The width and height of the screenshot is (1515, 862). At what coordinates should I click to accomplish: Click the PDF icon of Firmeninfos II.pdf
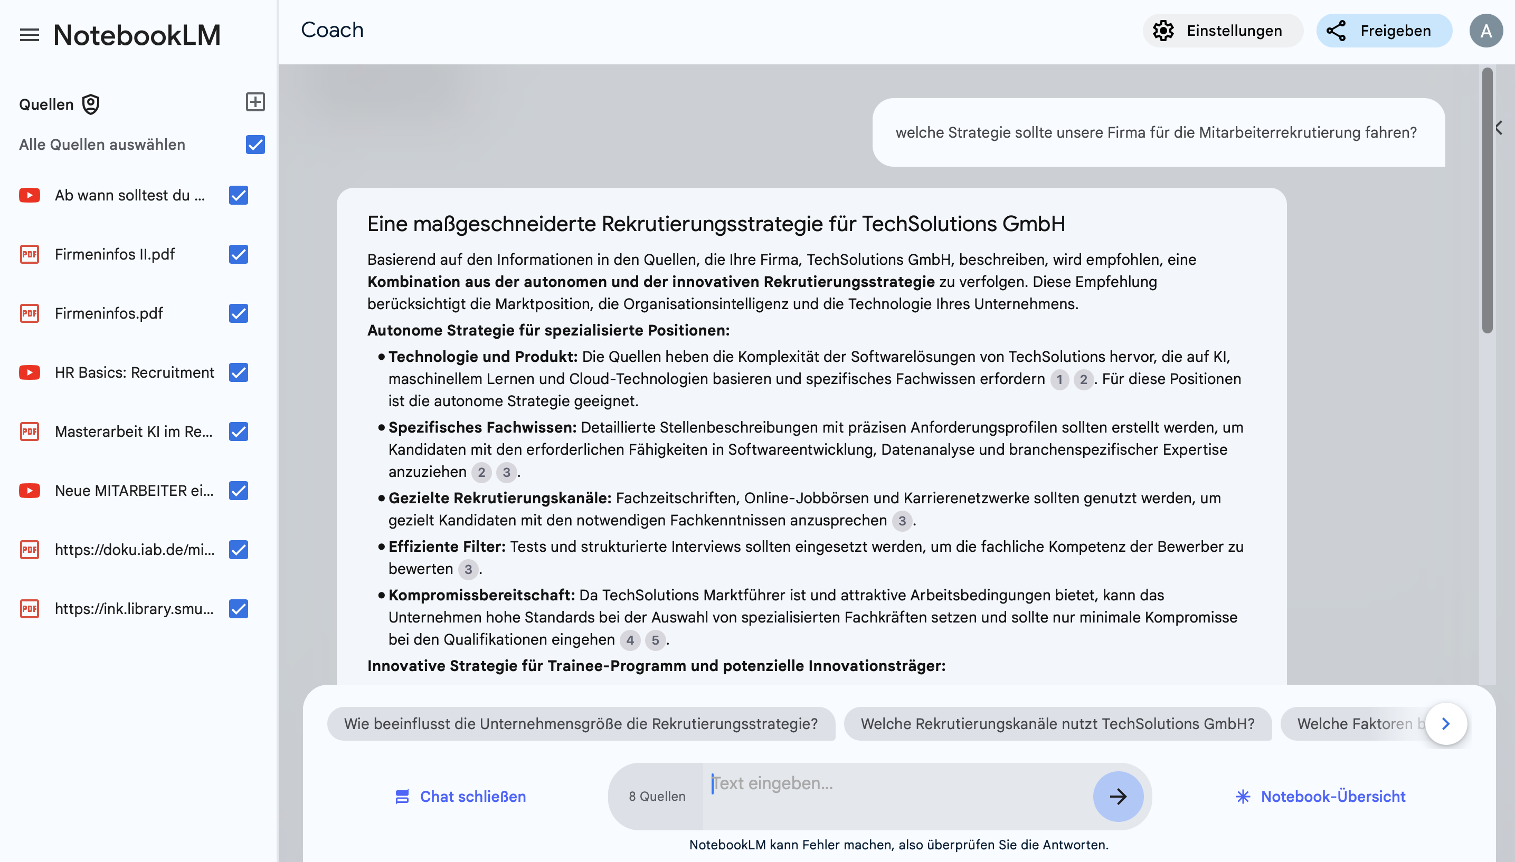tap(30, 254)
